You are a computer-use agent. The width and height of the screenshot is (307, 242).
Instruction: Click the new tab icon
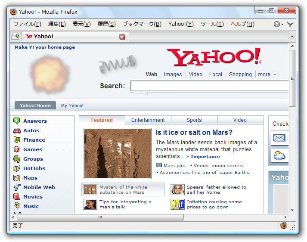tap(15, 37)
